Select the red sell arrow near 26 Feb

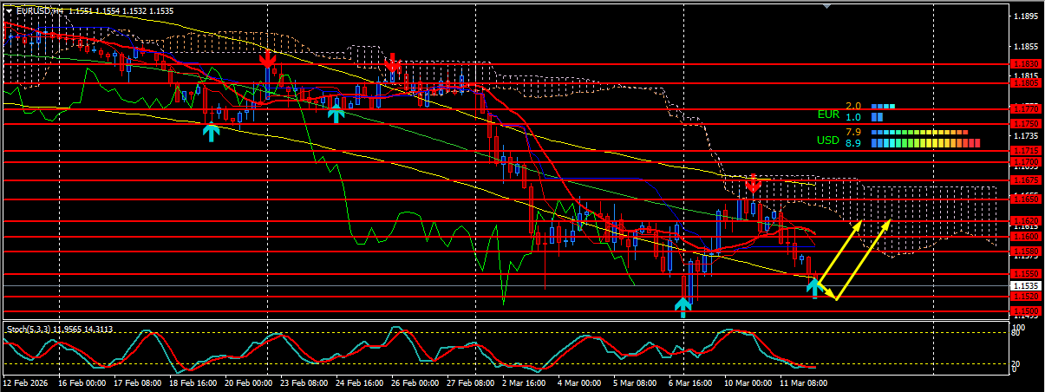point(393,63)
